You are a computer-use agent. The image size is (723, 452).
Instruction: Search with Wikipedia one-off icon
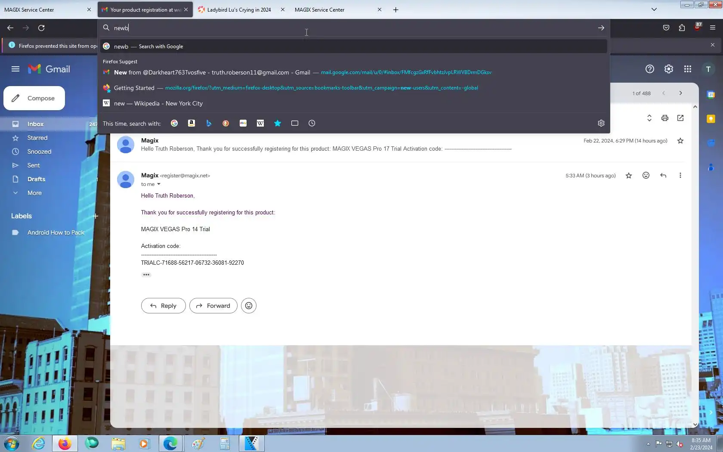[x=260, y=124]
